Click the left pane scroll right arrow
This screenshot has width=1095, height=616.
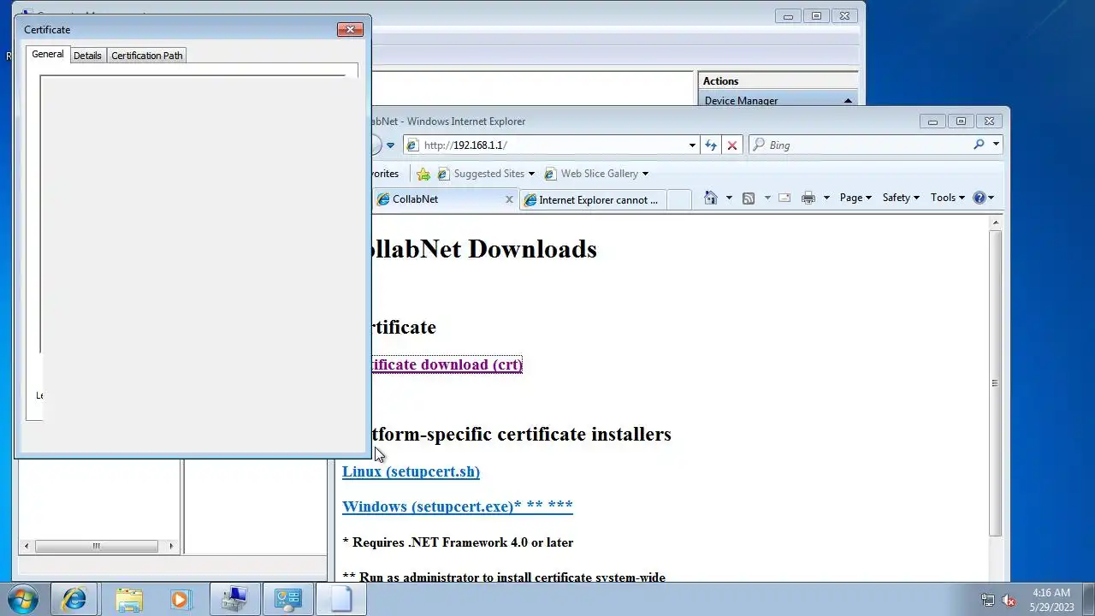[x=171, y=546]
